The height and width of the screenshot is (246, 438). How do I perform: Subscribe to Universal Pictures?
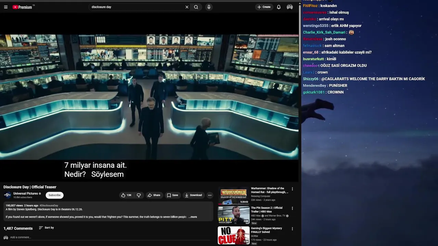pos(54,195)
